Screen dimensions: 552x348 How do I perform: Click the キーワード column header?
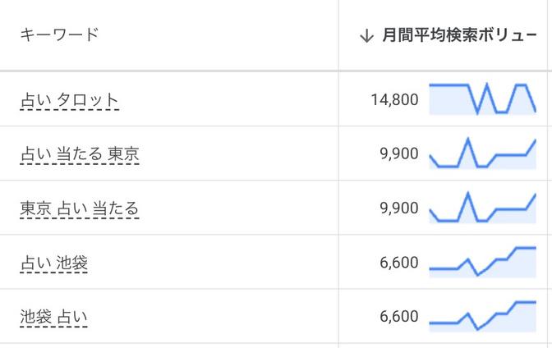[x=58, y=34]
